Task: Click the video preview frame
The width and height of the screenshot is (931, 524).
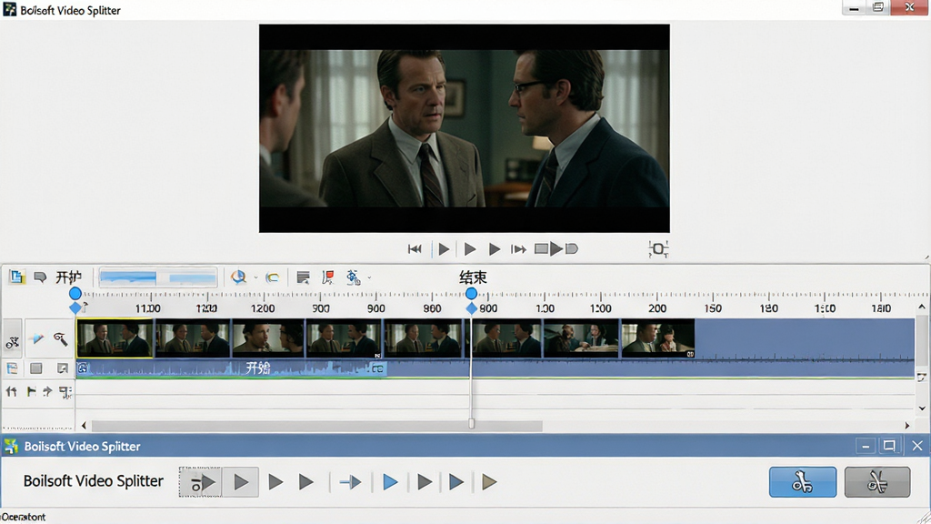Action: (465, 128)
